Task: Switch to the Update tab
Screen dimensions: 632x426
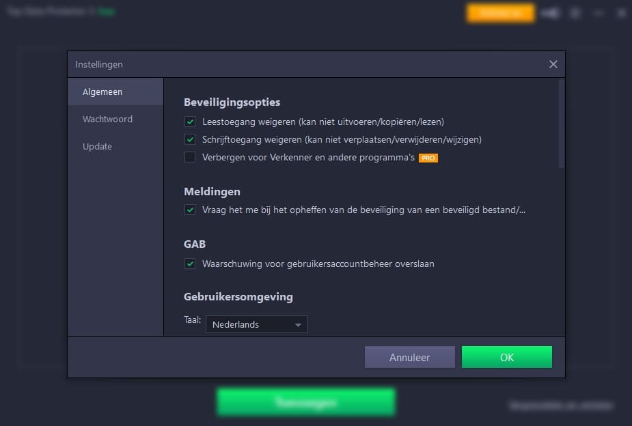Action: pos(115,147)
